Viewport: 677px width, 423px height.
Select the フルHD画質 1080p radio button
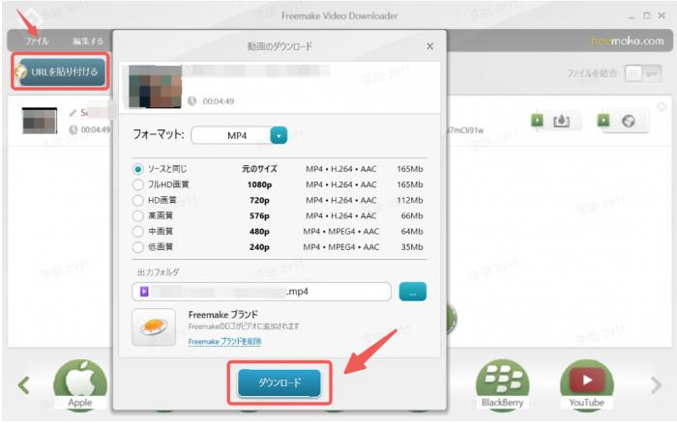pos(137,184)
